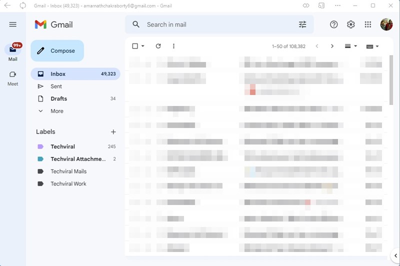Open Meet from the side rail
The image size is (400, 266).
click(13, 78)
